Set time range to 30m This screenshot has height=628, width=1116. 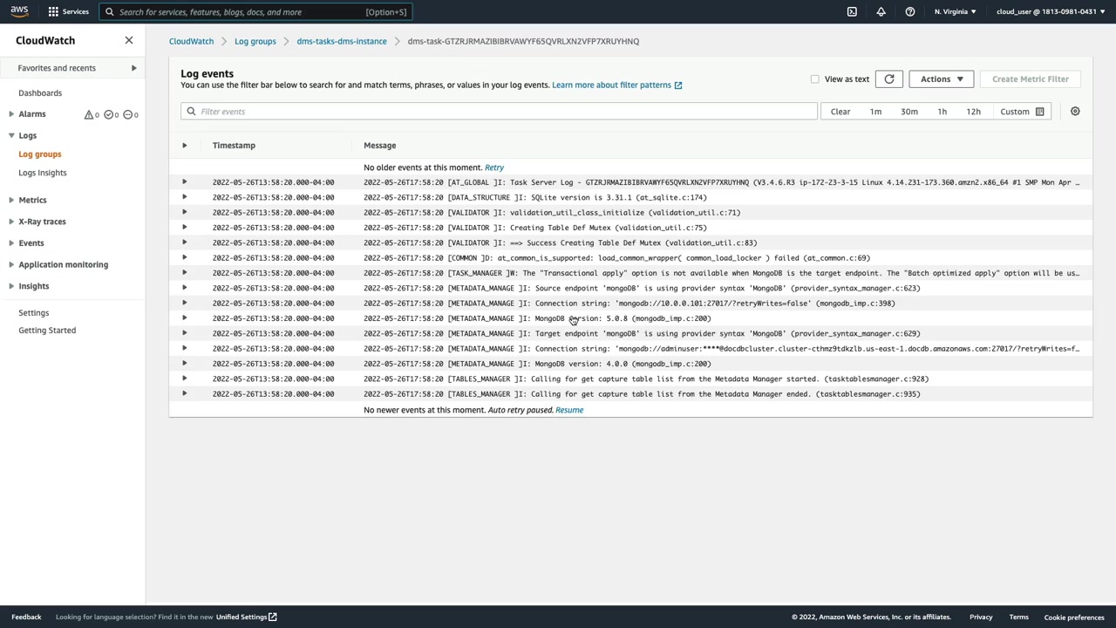(909, 112)
